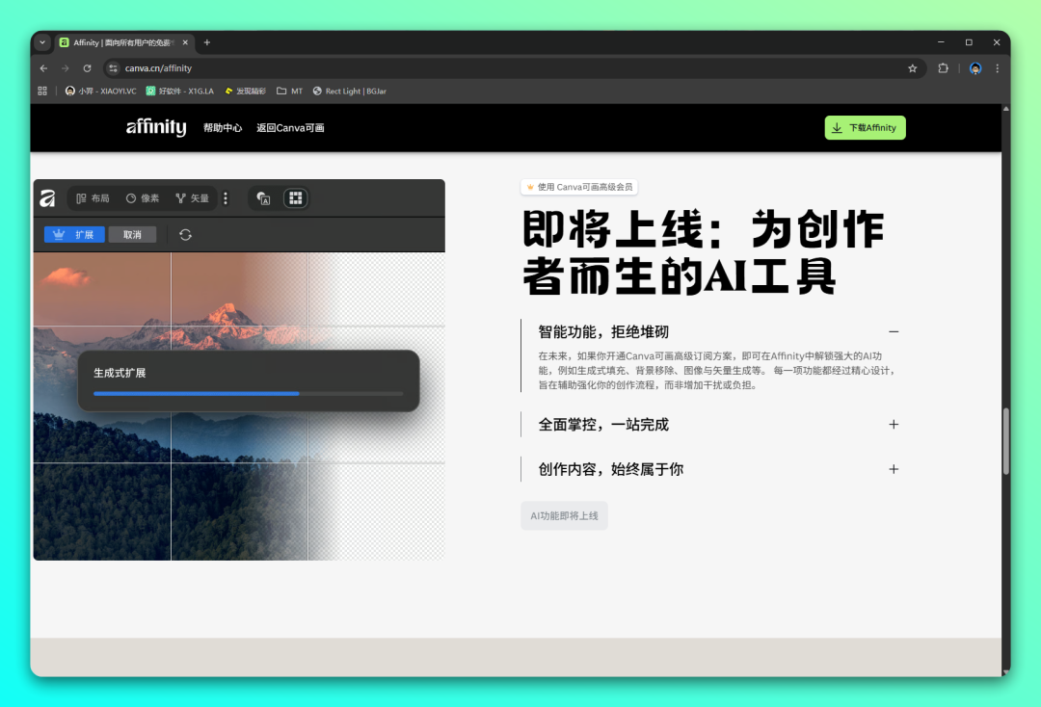Expand the 全面掌控，一站完成 section

(x=894, y=424)
